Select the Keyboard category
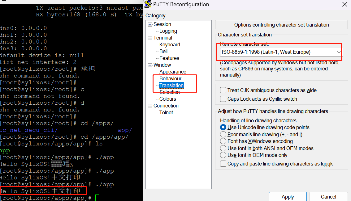 (x=170, y=45)
